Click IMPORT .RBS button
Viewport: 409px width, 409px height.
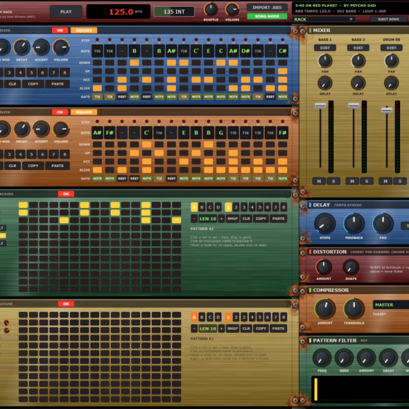click(x=267, y=8)
